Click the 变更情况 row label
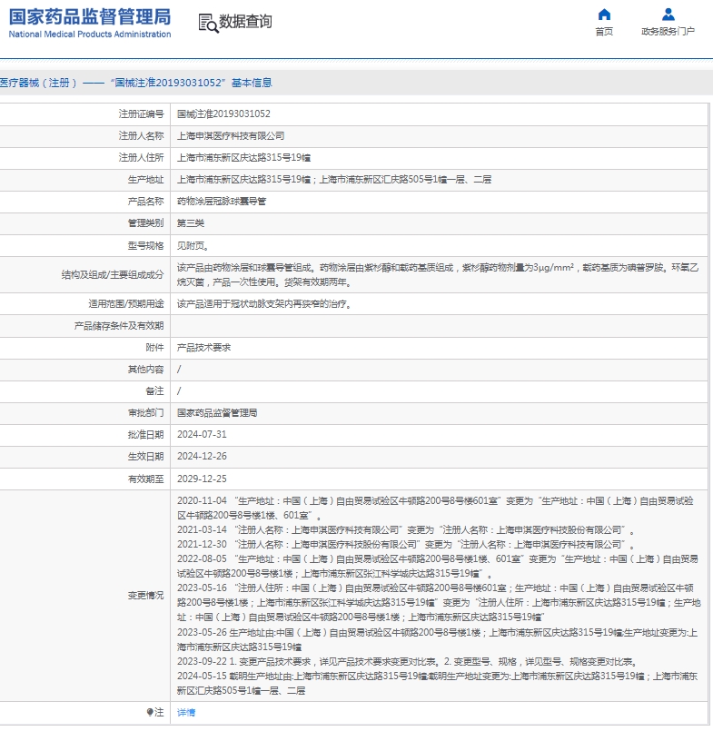Image resolution: width=713 pixels, height=731 pixels. tap(146, 596)
